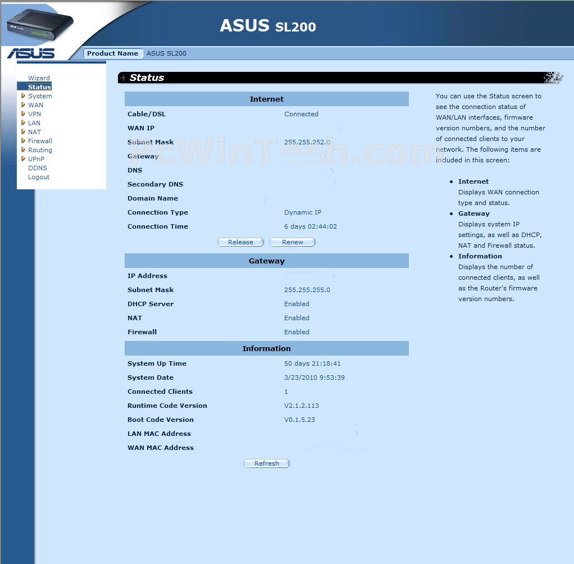
Task: Click the 'Domain Name' row label
Action: click(153, 198)
